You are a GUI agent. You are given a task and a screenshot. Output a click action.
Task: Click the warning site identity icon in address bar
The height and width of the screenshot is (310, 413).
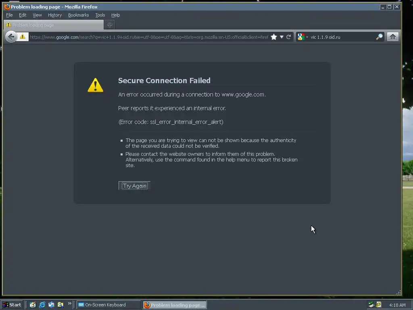[x=23, y=37]
